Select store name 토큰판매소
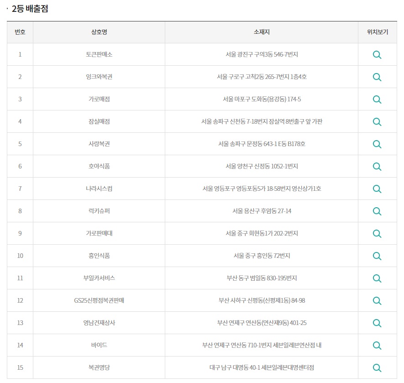This screenshot has width=404, height=383. coord(99,54)
